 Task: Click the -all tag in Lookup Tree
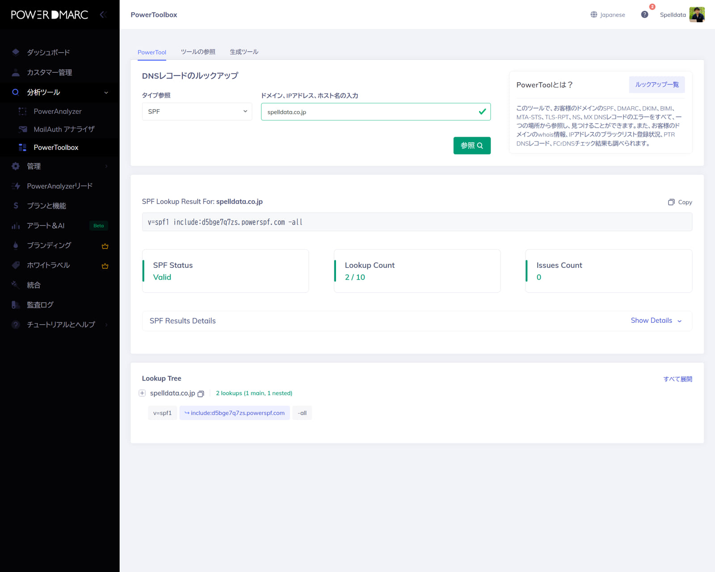(302, 413)
